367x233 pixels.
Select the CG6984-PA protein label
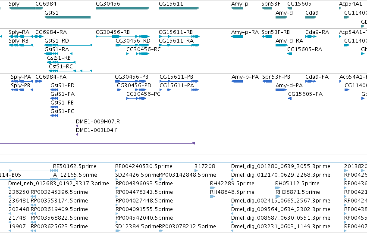coord(51,77)
